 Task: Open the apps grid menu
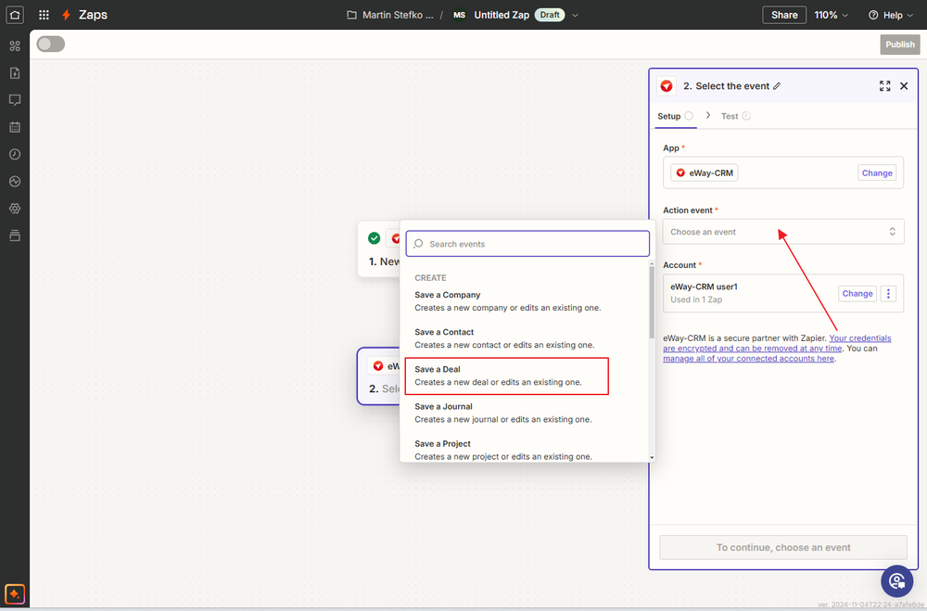44,15
